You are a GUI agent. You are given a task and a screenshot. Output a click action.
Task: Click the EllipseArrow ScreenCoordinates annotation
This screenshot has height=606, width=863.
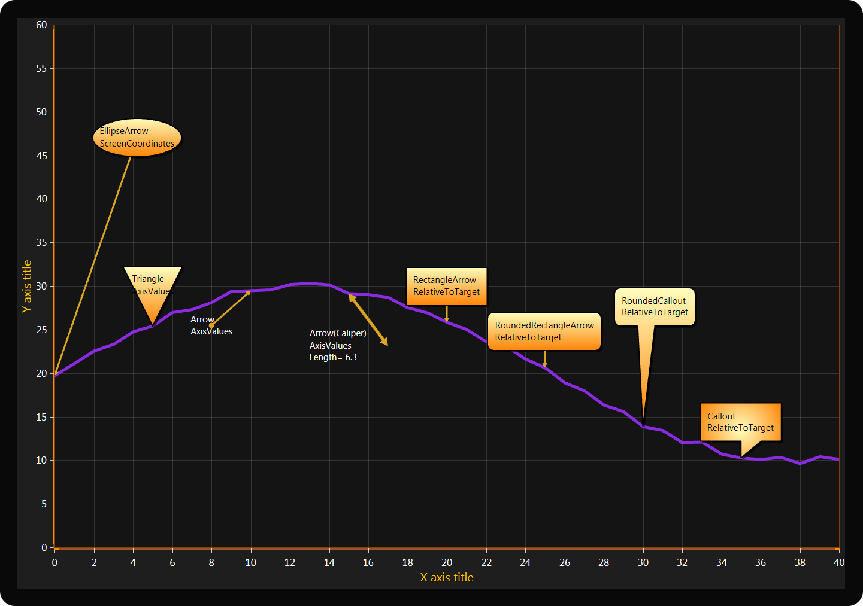(x=137, y=138)
